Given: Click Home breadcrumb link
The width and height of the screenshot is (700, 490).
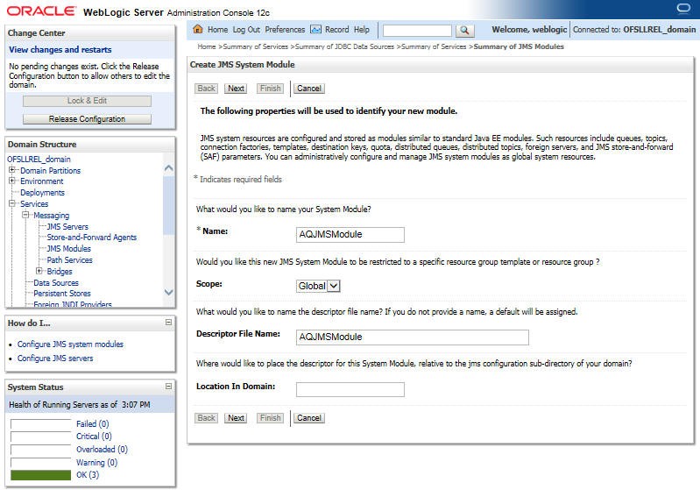Looking at the screenshot, I should [207, 46].
